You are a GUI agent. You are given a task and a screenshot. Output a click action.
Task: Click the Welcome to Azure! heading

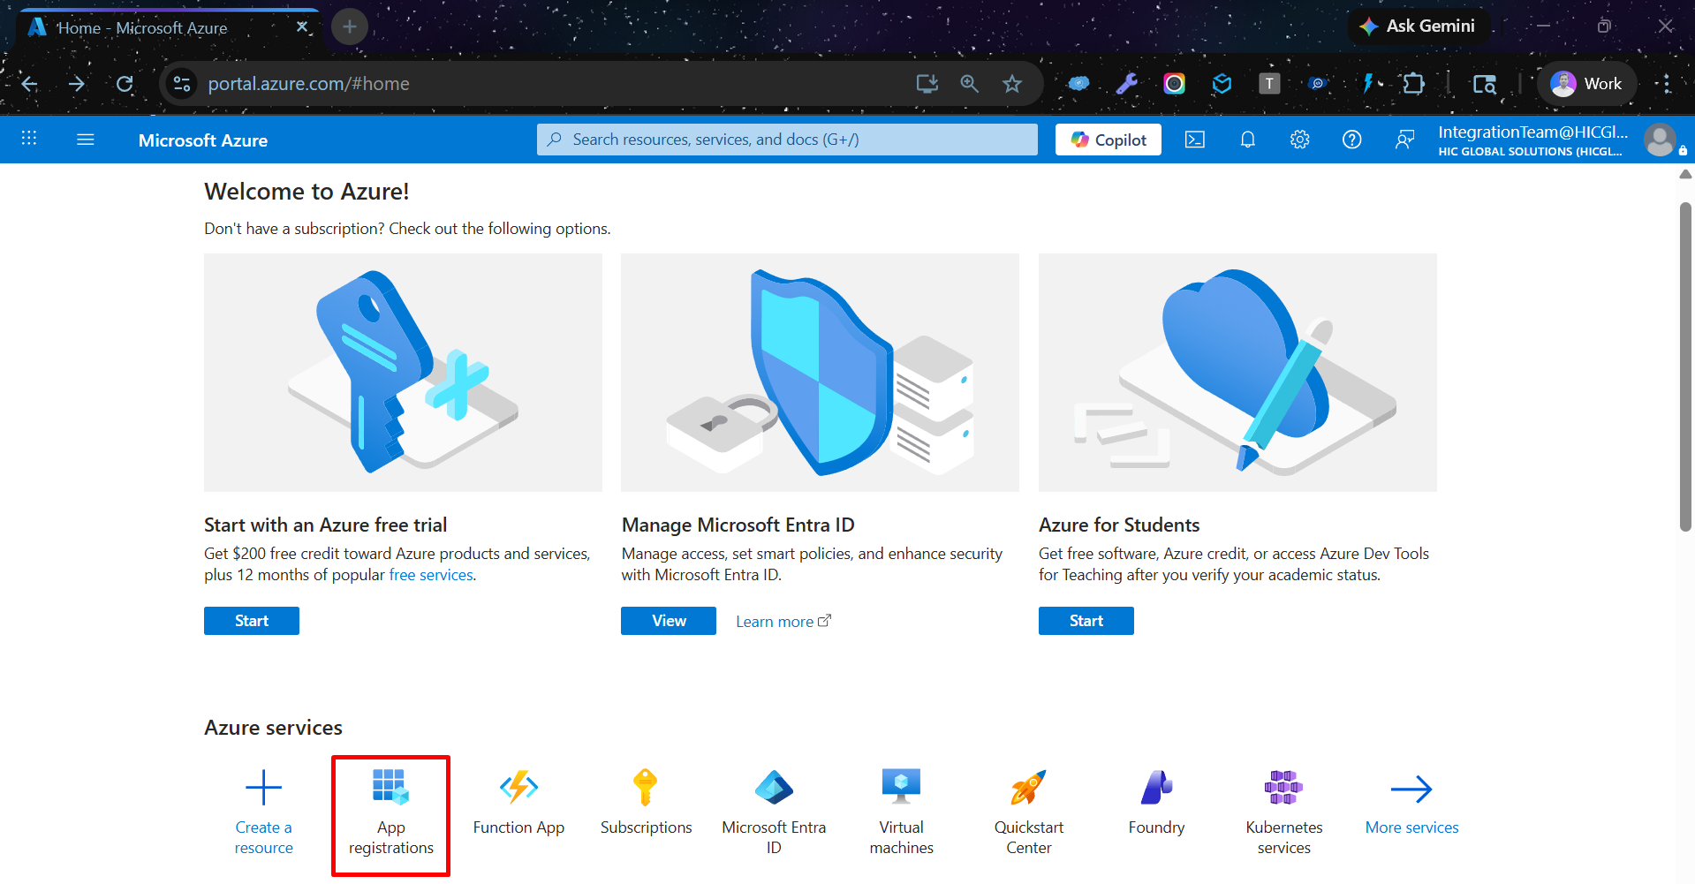tap(306, 192)
